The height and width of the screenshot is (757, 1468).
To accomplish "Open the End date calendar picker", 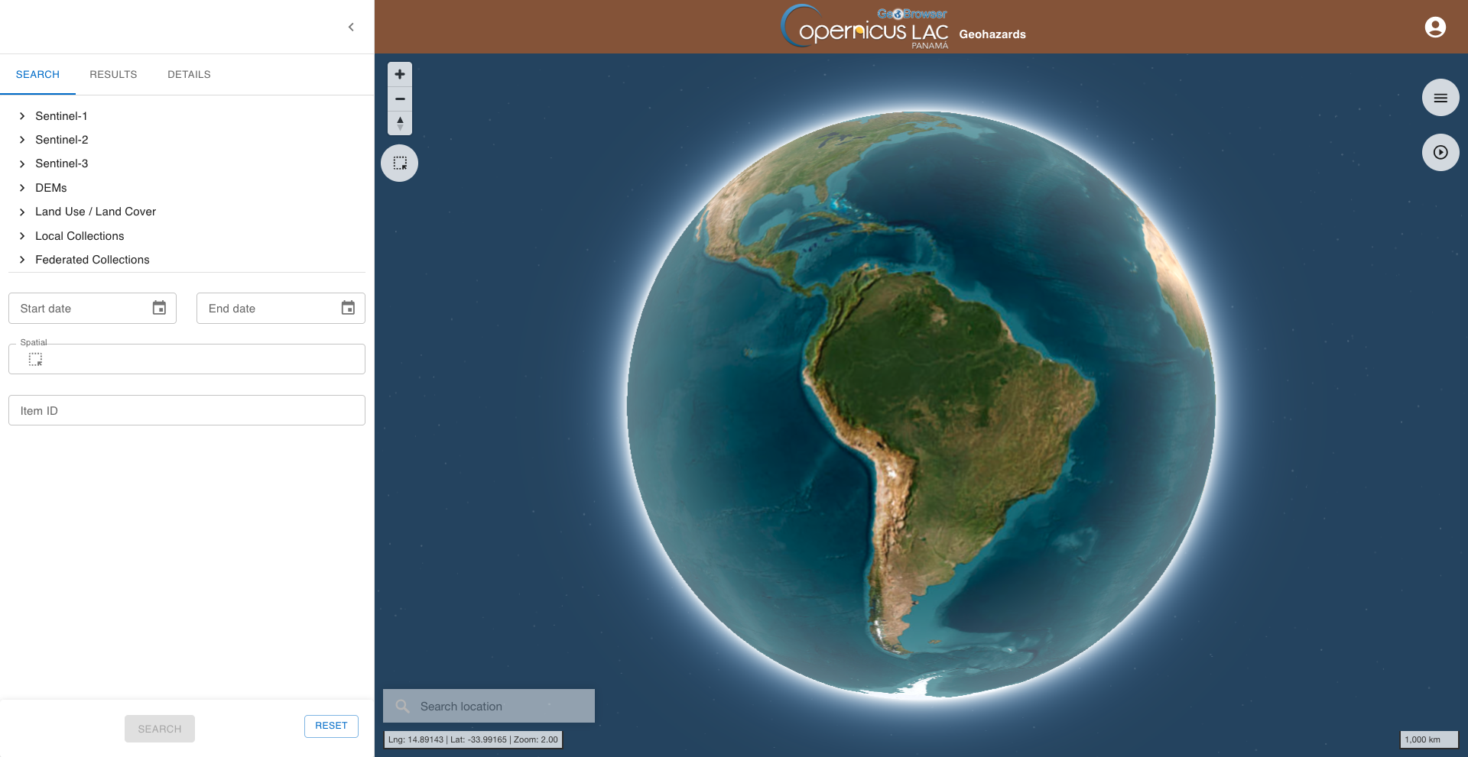I will (348, 308).
